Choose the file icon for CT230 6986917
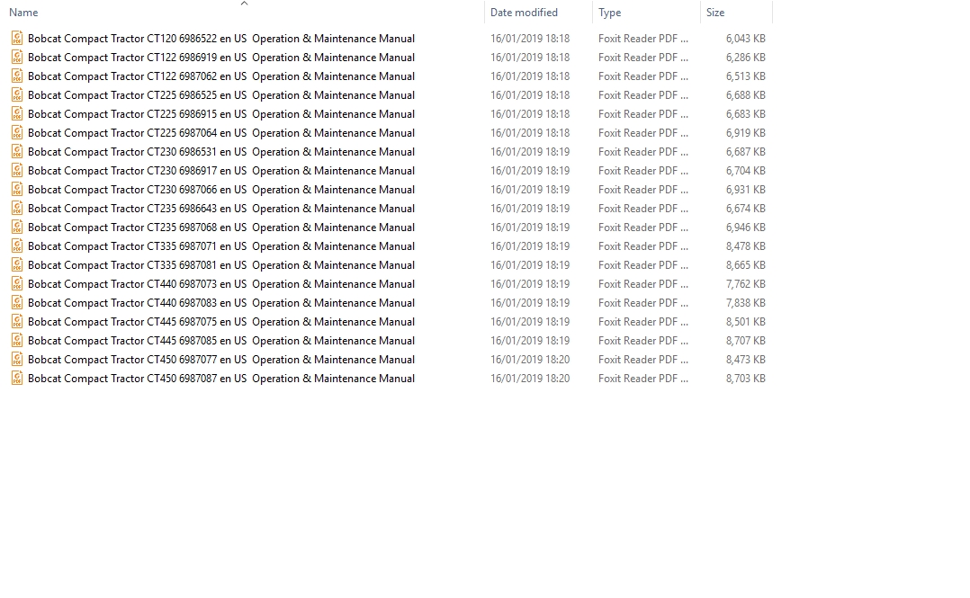The image size is (970, 598). [x=17, y=171]
